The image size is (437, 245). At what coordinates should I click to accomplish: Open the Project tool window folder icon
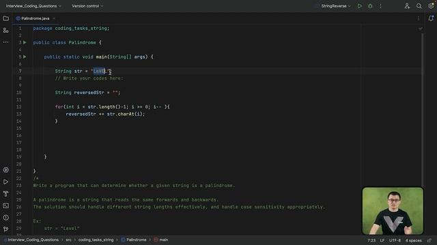pyautogui.click(x=5, y=18)
